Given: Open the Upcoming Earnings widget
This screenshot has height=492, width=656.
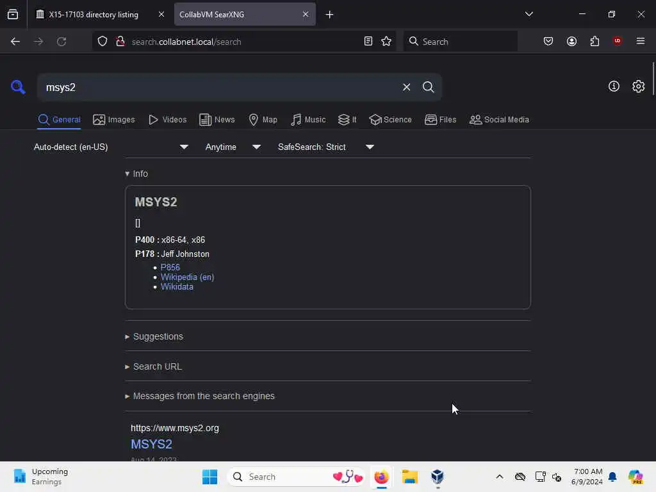Looking at the screenshot, I should coord(40,477).
